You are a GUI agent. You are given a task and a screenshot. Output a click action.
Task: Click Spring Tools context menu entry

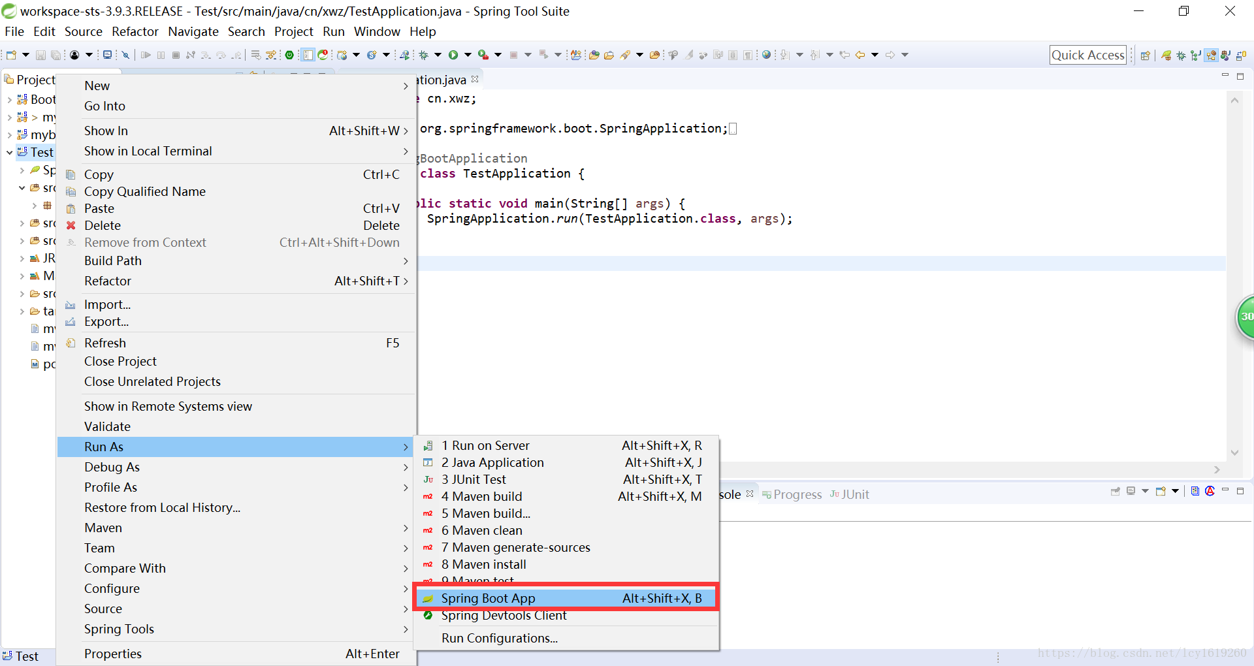point(236,629)
